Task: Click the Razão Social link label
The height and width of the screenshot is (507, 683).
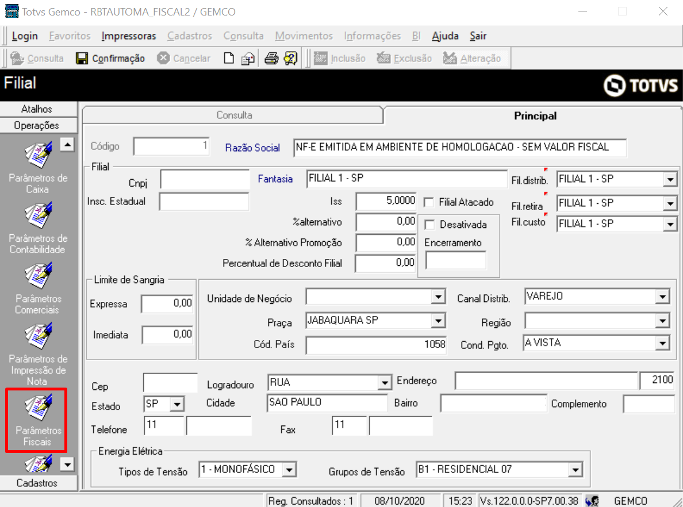Action: click(x=252, y=148)
